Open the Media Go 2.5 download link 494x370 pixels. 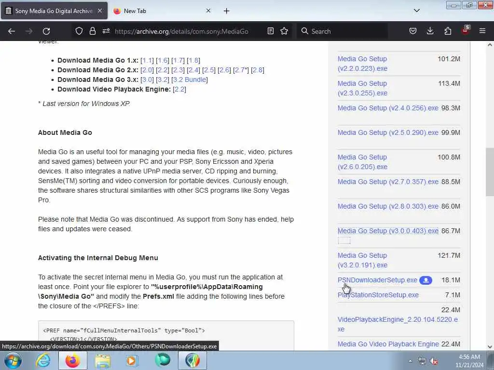pos(208,70)
